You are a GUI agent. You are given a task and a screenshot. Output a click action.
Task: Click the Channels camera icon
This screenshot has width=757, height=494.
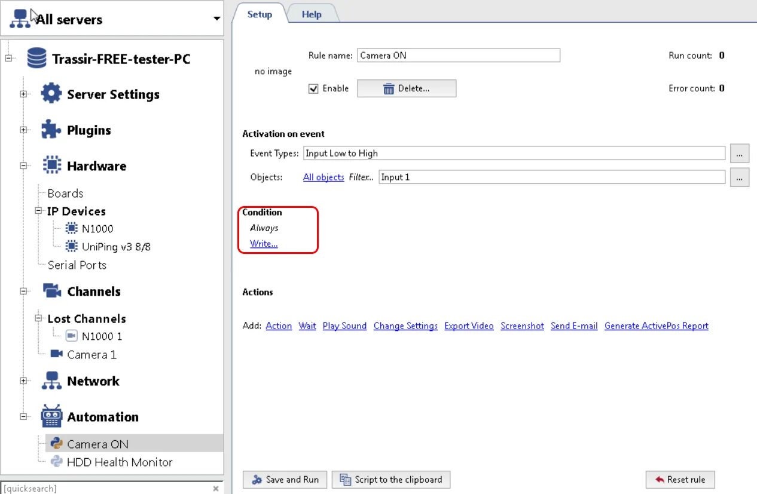click(51, 291)
